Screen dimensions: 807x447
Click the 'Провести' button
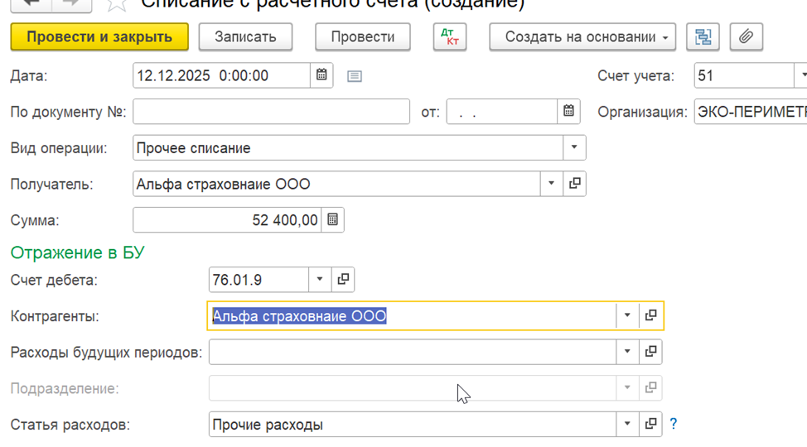coord(363,37)
